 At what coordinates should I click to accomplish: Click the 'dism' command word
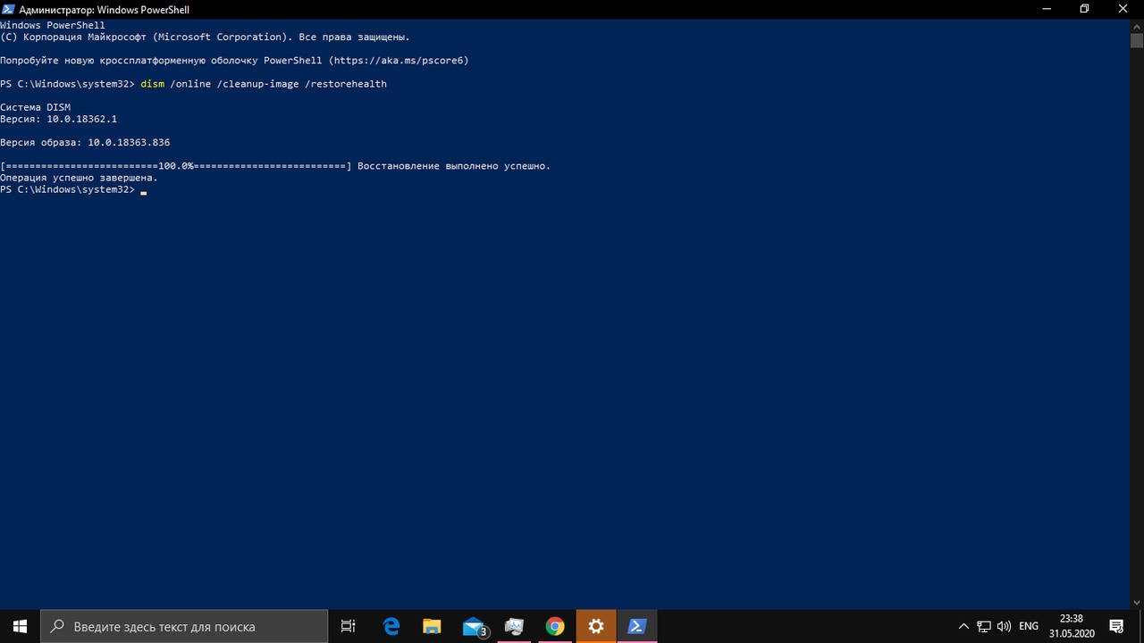152,84
